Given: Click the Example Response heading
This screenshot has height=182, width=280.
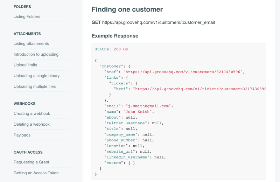Looking at the screenshot, I should pyautogui.click(x=115, y=36).
